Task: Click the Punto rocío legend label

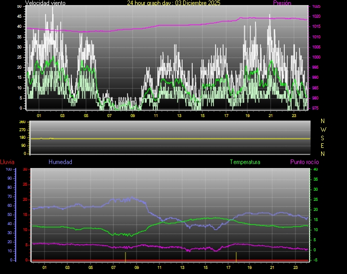Action: 304,162
